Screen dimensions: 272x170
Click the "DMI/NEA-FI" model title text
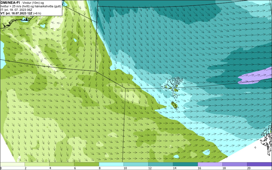pyautogui.click(x=10, y=2)
